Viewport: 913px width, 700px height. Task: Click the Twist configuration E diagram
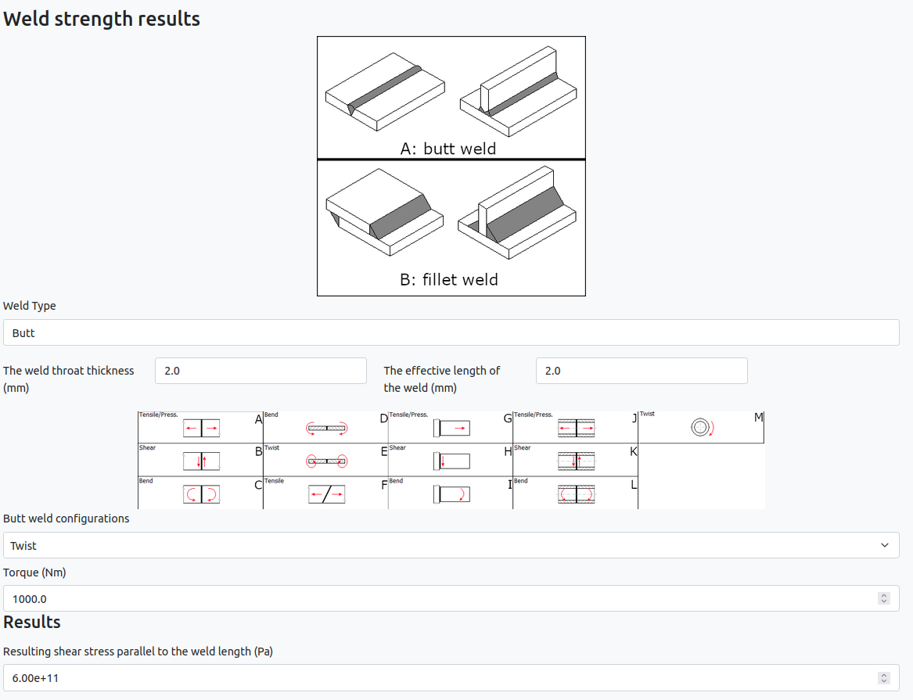327,461
